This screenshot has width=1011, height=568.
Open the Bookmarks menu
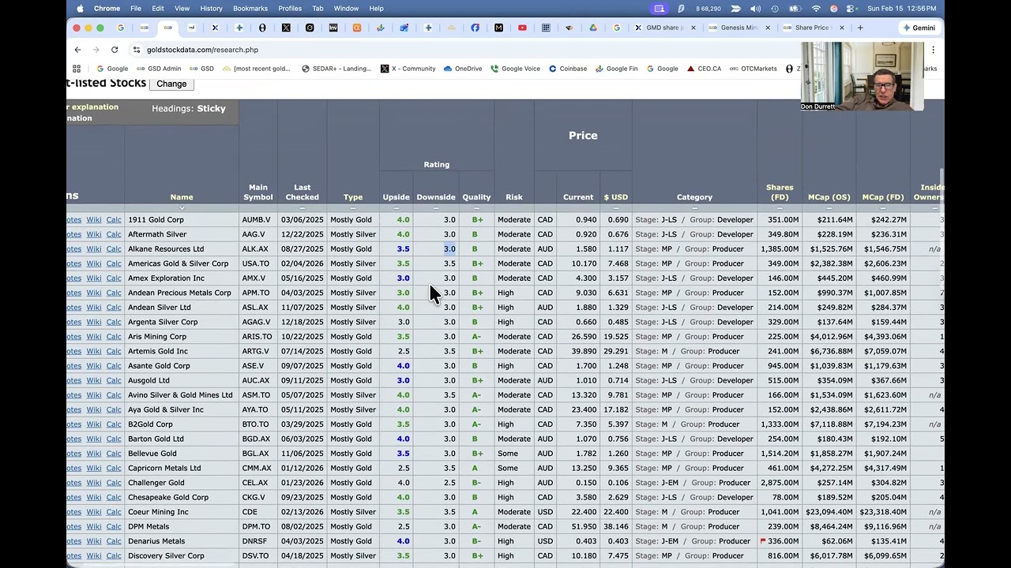250,9
